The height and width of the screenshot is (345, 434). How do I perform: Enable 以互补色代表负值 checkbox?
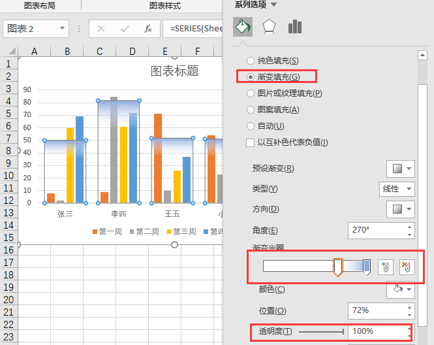251,142
